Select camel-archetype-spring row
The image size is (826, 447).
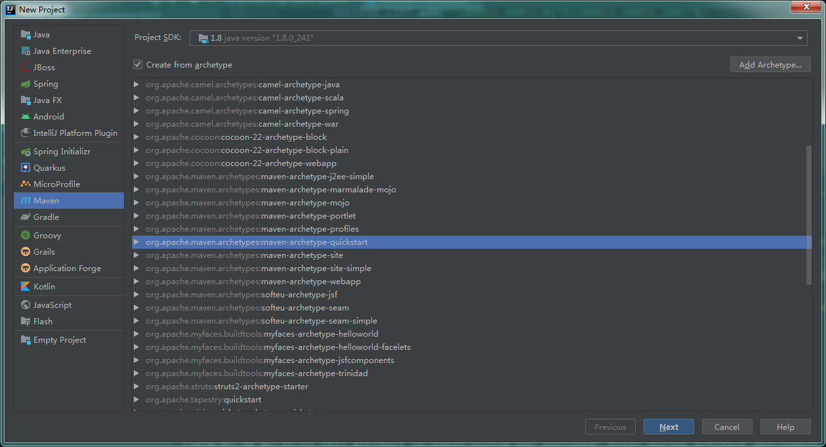[x=472, y=111]
